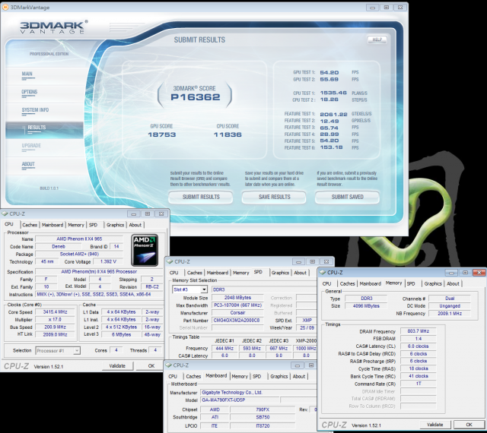
Task: Click OK in the CPU-Z CPU window
Action: pyautogui.click(x=151, y=366)
